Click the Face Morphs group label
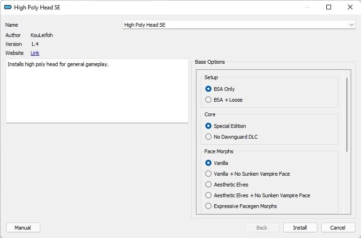The height and width of the screenshot is (238, 361). [x=219, y=151]
